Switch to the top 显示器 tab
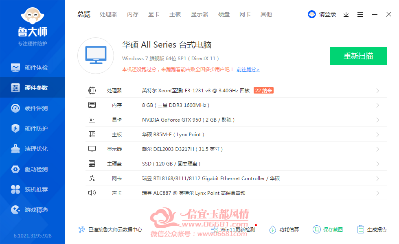Screen dimensions: 399x244 (199, 14)
